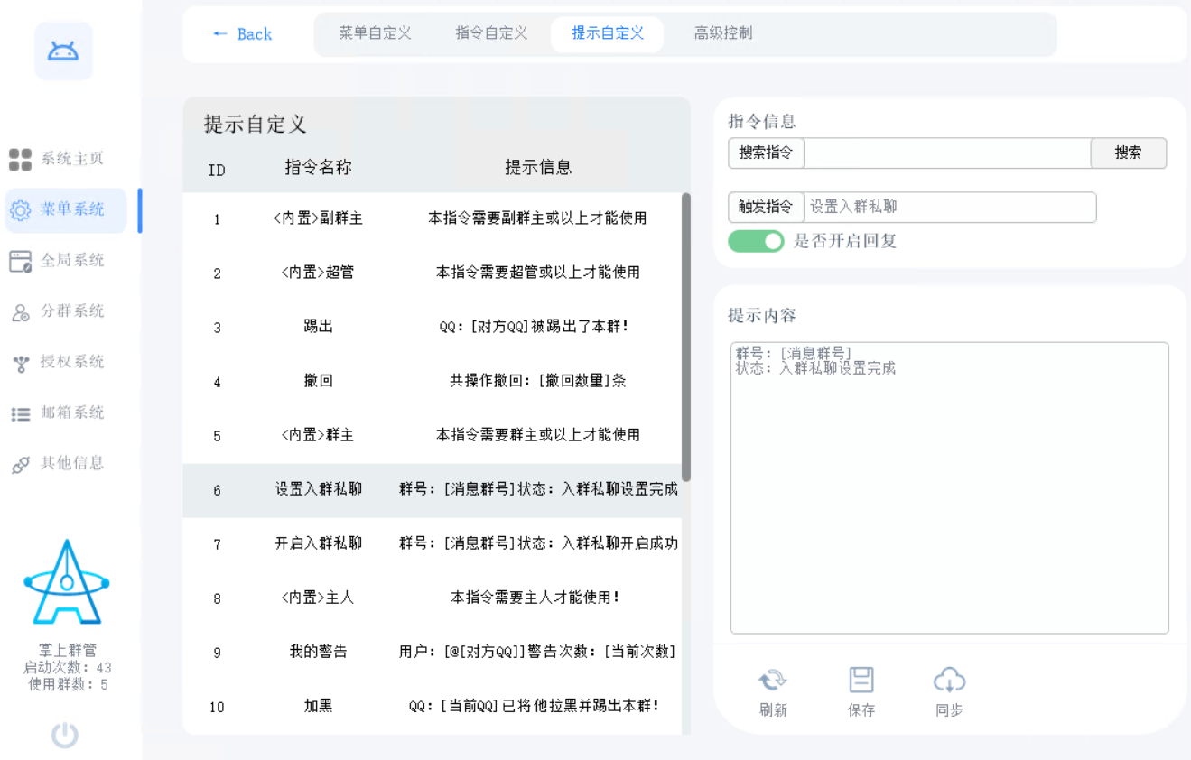This screenshot has width=1191, height=760.
Task: Switch to 指令自定义 tab
Action: tap(491, 33)
